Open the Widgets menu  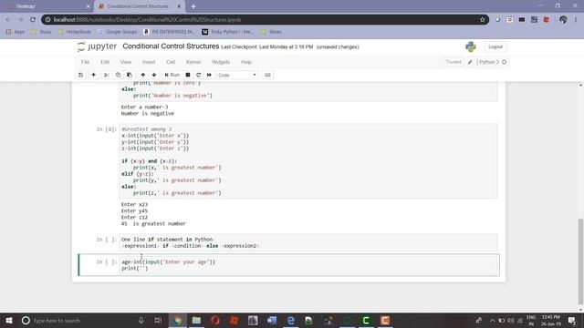pos(221,62)
